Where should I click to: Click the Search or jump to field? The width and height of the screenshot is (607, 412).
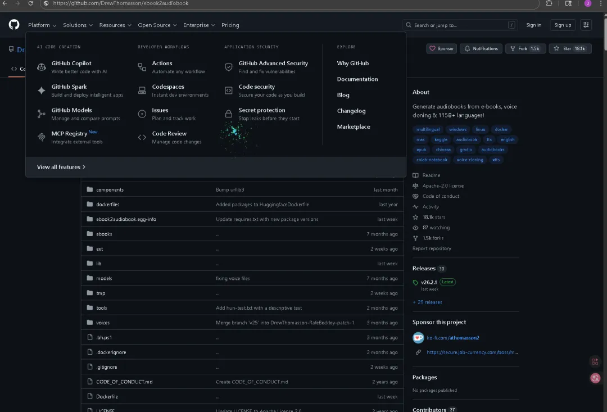pyautogui.click(x=460, y=25)
